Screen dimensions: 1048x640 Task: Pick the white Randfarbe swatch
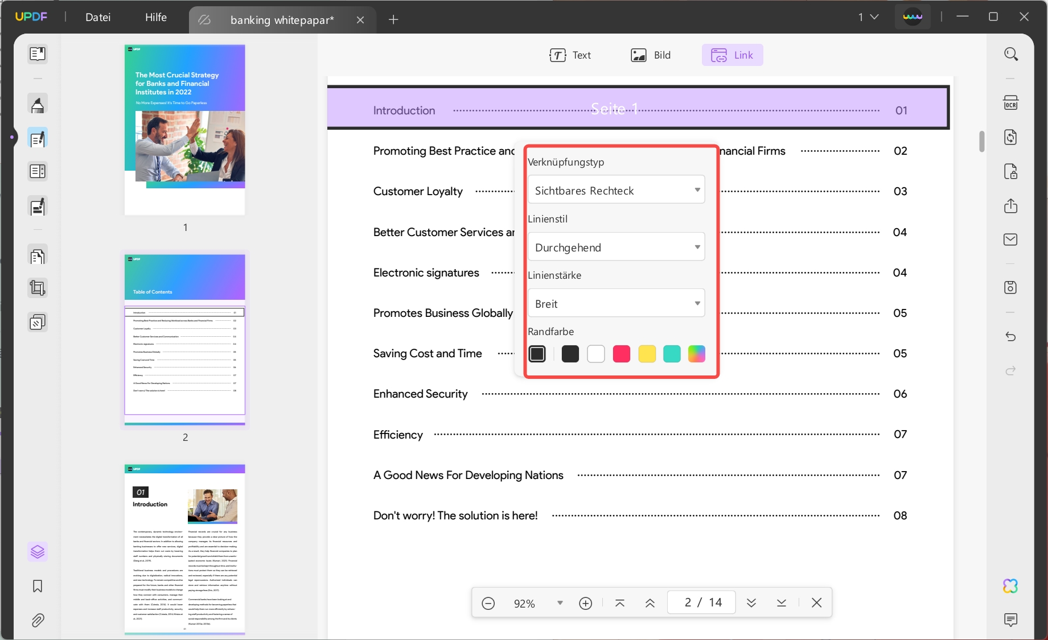pyautogui.click(x=596, y=354)
